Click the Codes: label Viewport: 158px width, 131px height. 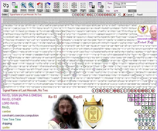tap(5, 15)
